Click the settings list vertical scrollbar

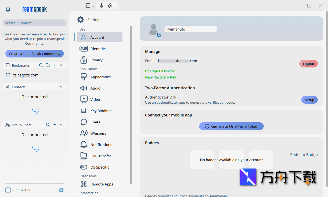click(x=131, y=103)
